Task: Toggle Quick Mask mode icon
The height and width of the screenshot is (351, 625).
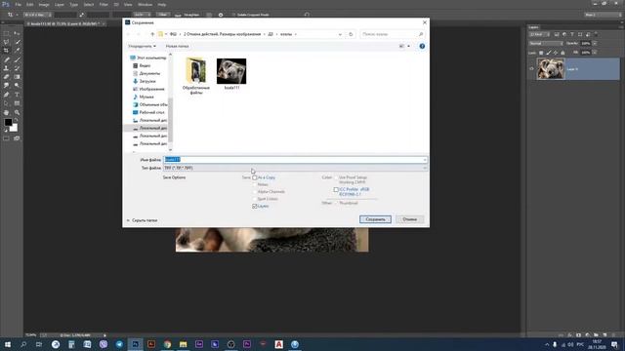Action: [6, 138]
